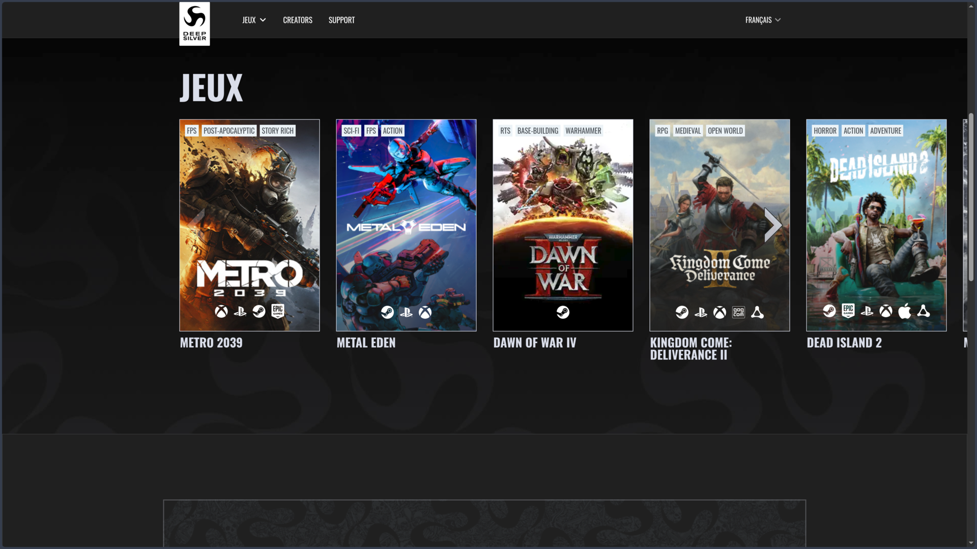Click the Xbox icon on Metro 2039

pos(221,311)
